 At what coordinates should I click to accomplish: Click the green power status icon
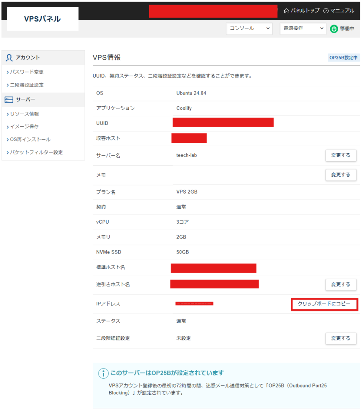coord(334,29)
